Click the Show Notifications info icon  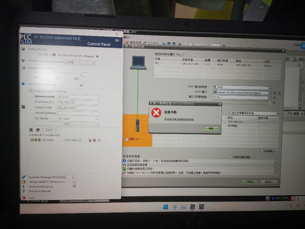point(24,186)
